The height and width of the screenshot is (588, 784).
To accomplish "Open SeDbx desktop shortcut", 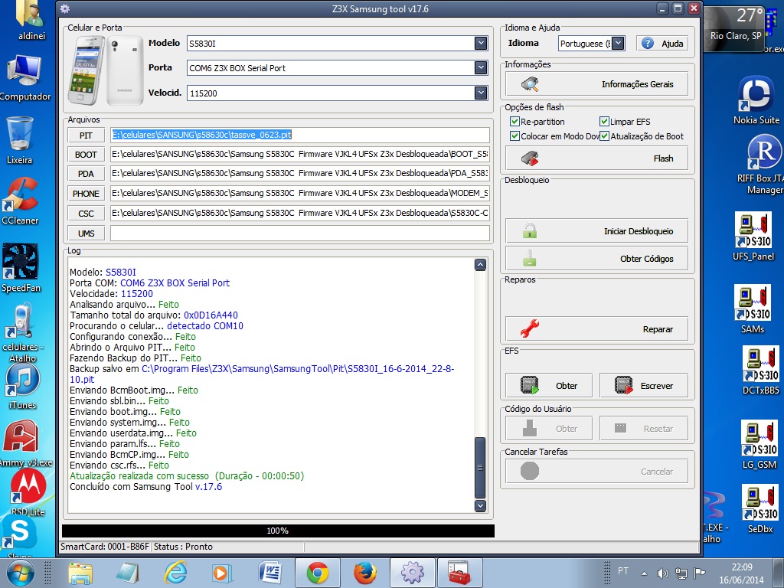I will point(760,508).
